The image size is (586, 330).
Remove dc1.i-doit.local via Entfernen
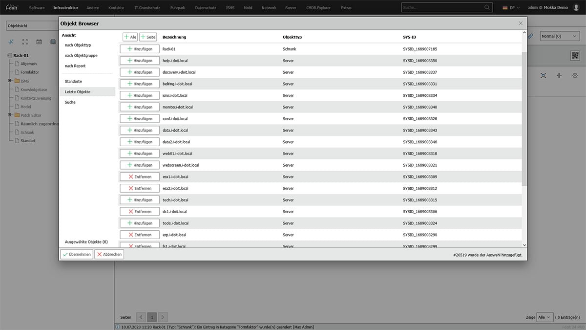pos(140,212)
